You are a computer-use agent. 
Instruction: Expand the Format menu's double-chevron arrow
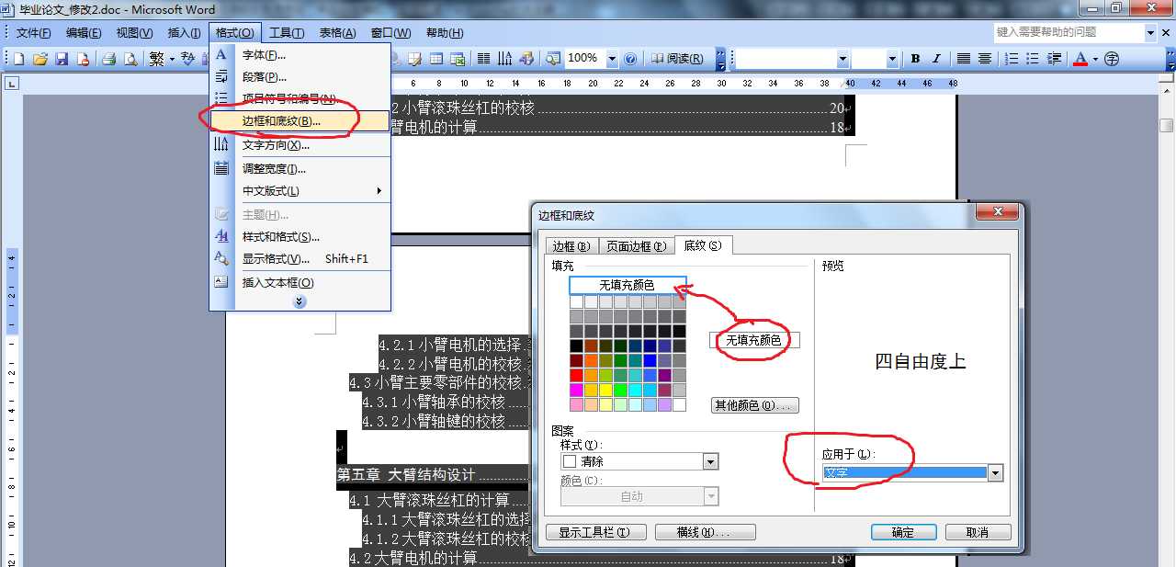pyautogui.click(x=300, y=301)
